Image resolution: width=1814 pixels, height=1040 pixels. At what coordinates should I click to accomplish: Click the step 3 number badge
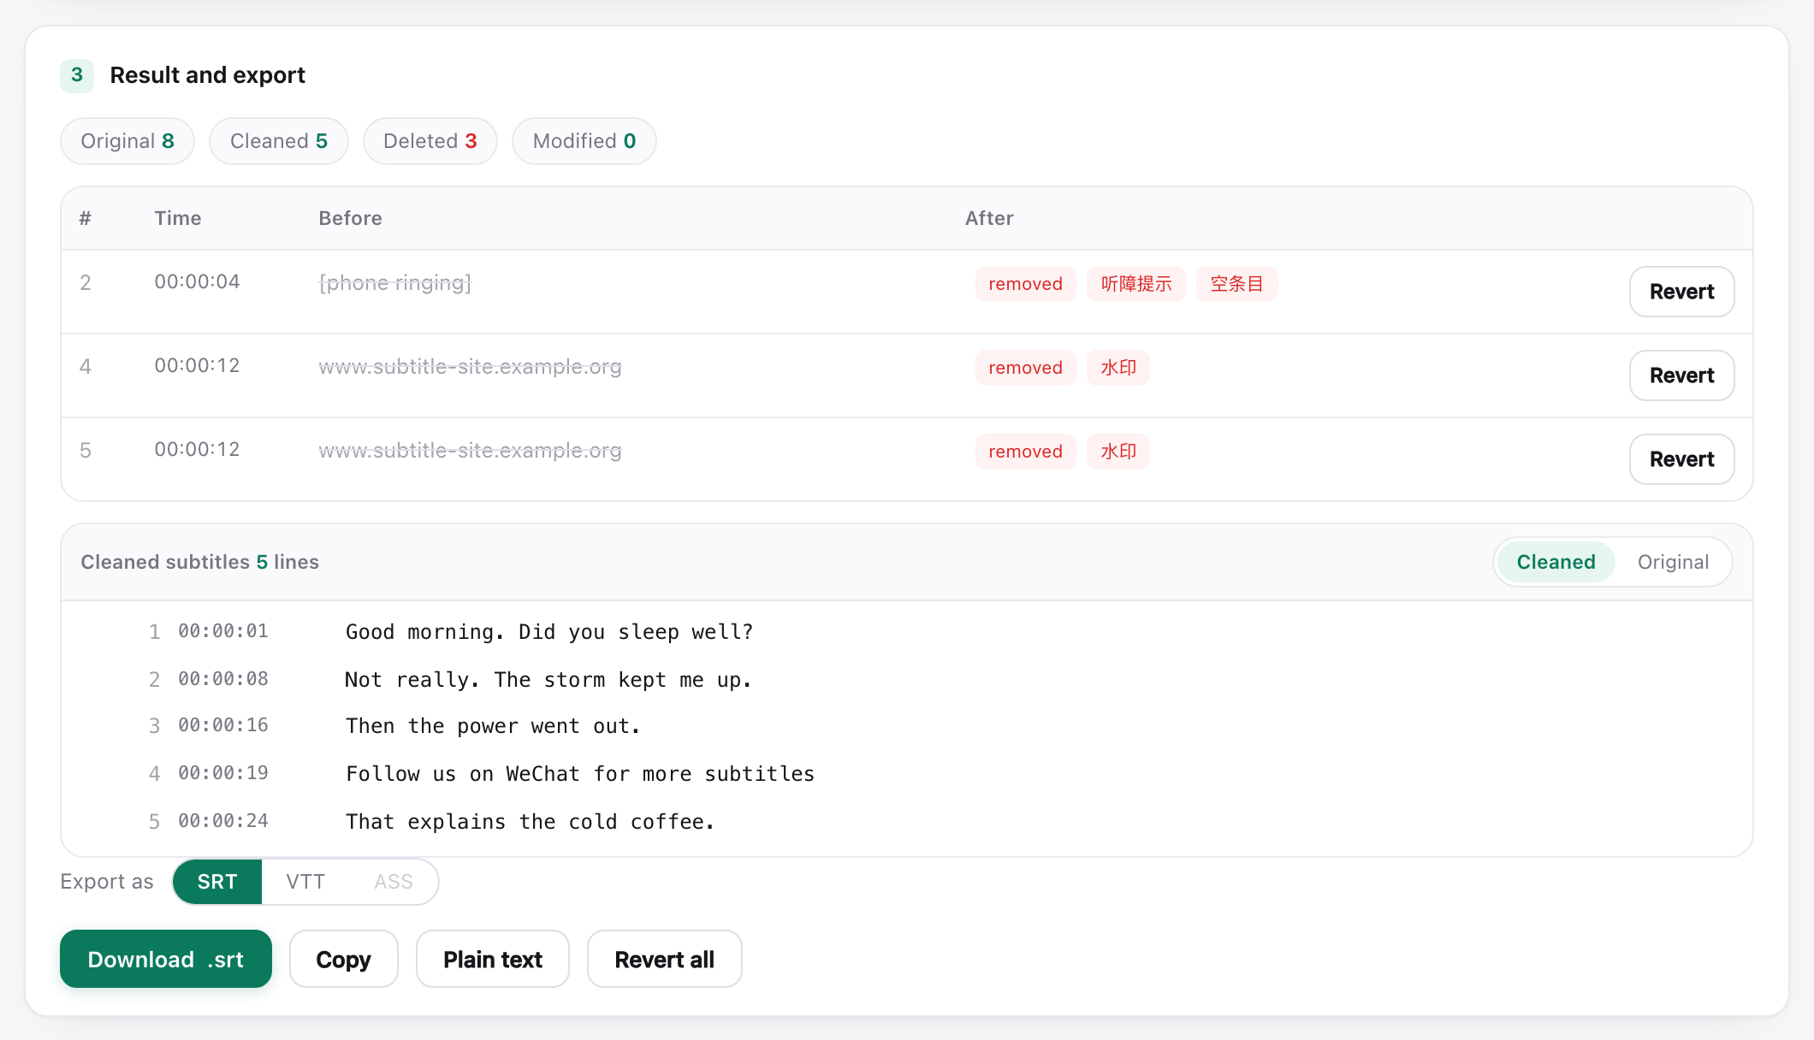[77, 75]
